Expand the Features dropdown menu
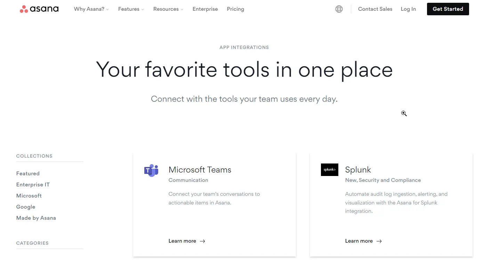This screenshot has width=483, height=260. (131, 9)
